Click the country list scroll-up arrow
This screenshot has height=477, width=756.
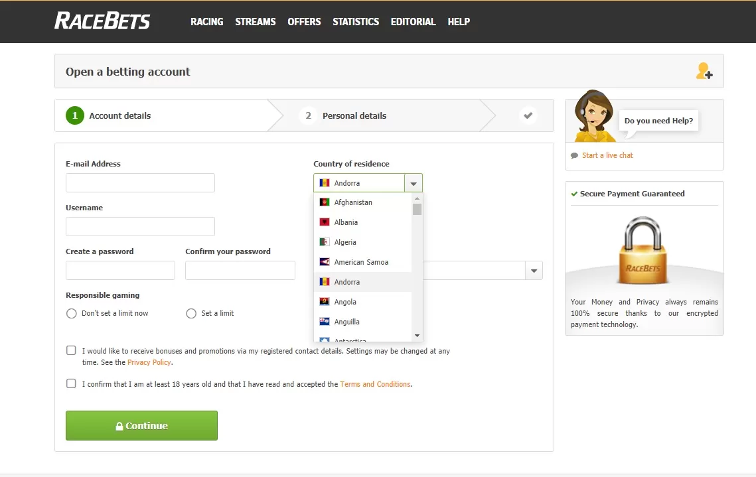tap(417, 198)
